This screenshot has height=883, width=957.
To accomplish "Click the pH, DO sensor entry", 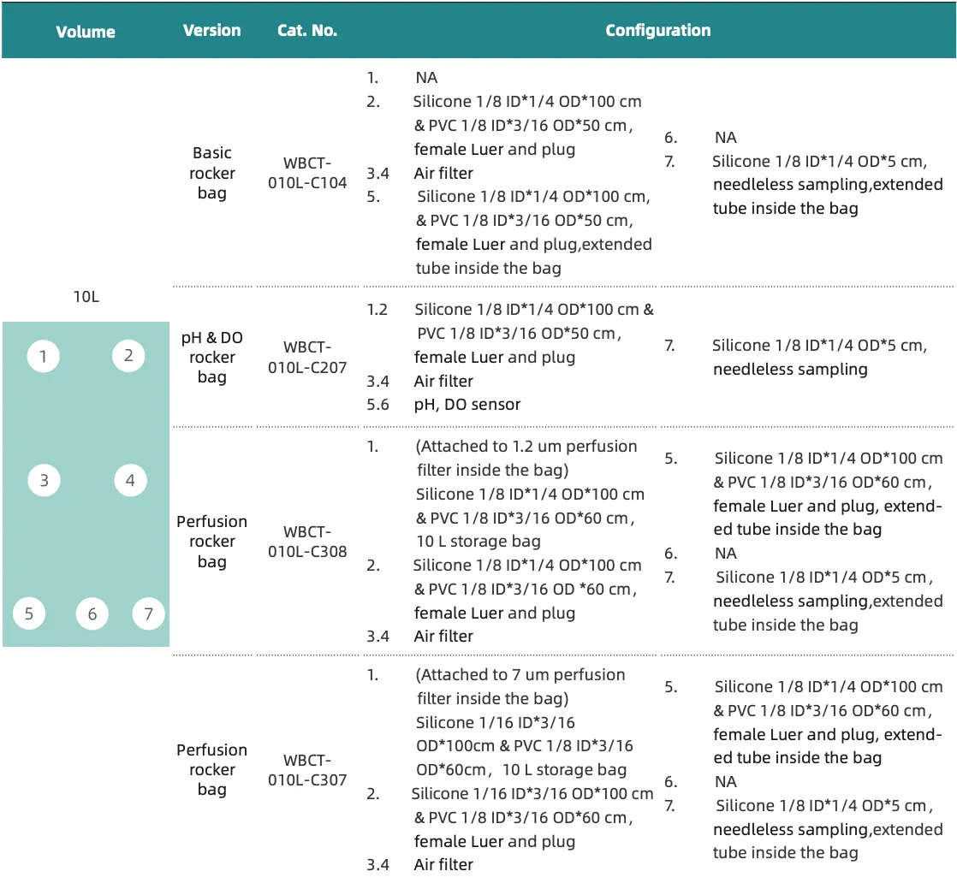I will coord(467,405).
